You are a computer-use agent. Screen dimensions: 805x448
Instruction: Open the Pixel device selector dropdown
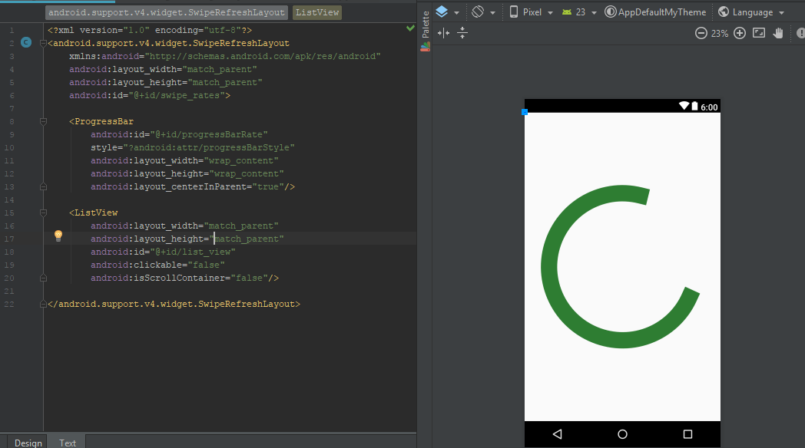click(x=531, y=12)
